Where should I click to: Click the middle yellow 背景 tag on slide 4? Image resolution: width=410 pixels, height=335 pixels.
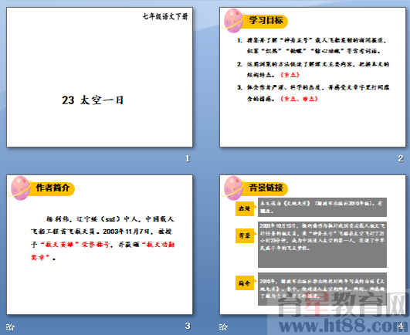pos(245,235)
